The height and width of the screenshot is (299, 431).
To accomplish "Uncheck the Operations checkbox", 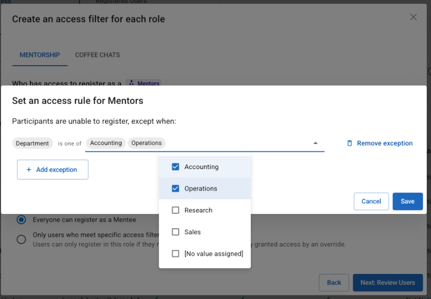I will [x=176, y=188].
